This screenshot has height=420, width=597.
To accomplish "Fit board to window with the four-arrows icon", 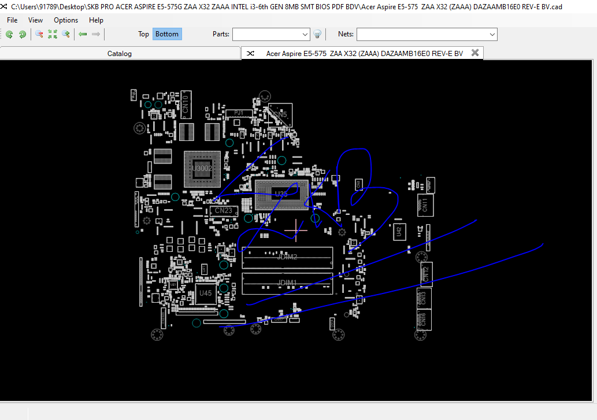I will 53,34.
